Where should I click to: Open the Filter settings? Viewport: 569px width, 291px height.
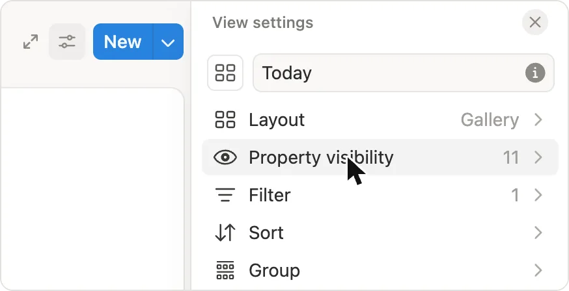click(380, 195)
